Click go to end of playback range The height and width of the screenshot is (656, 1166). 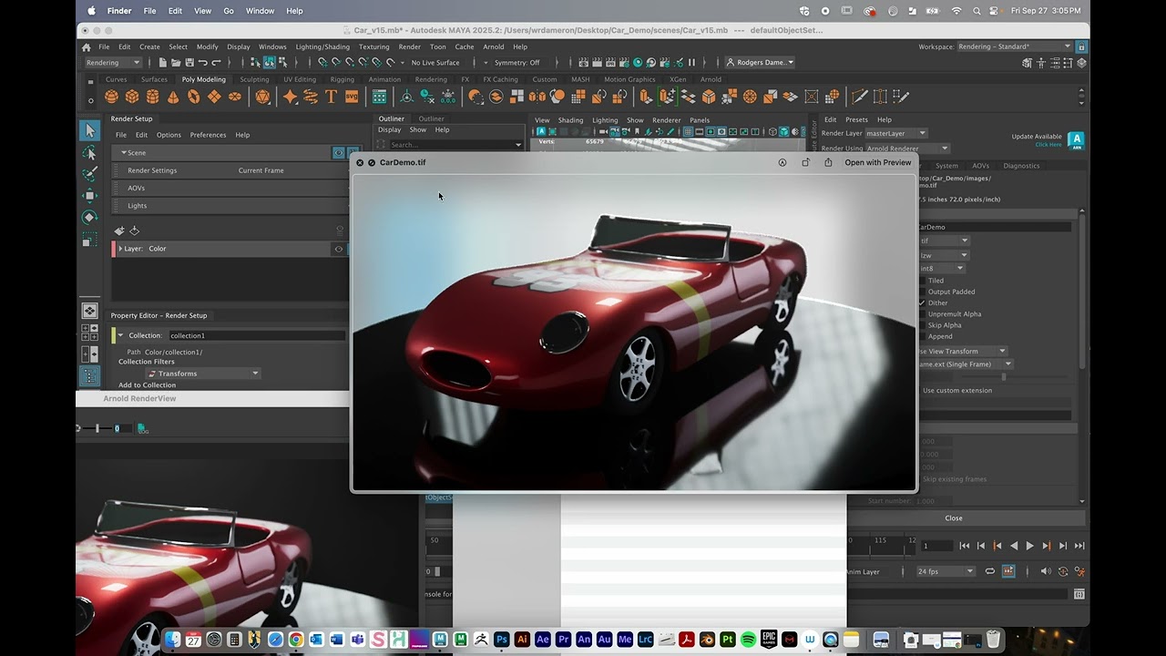tap(1079, 546)
